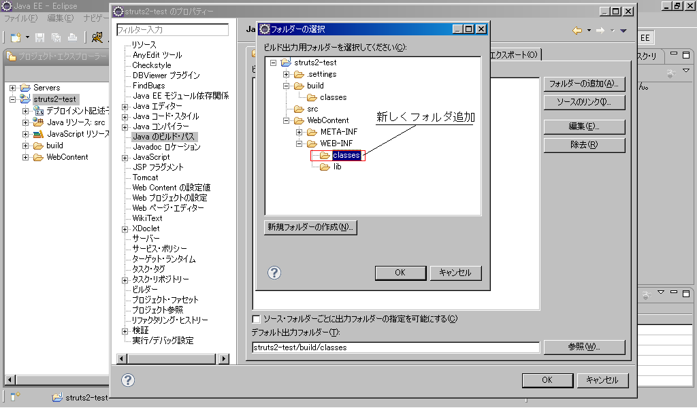The width and height of the screenshot is (697, 408).
Task: Expand the 検証 node in properties tree
Action: point(125,331)
